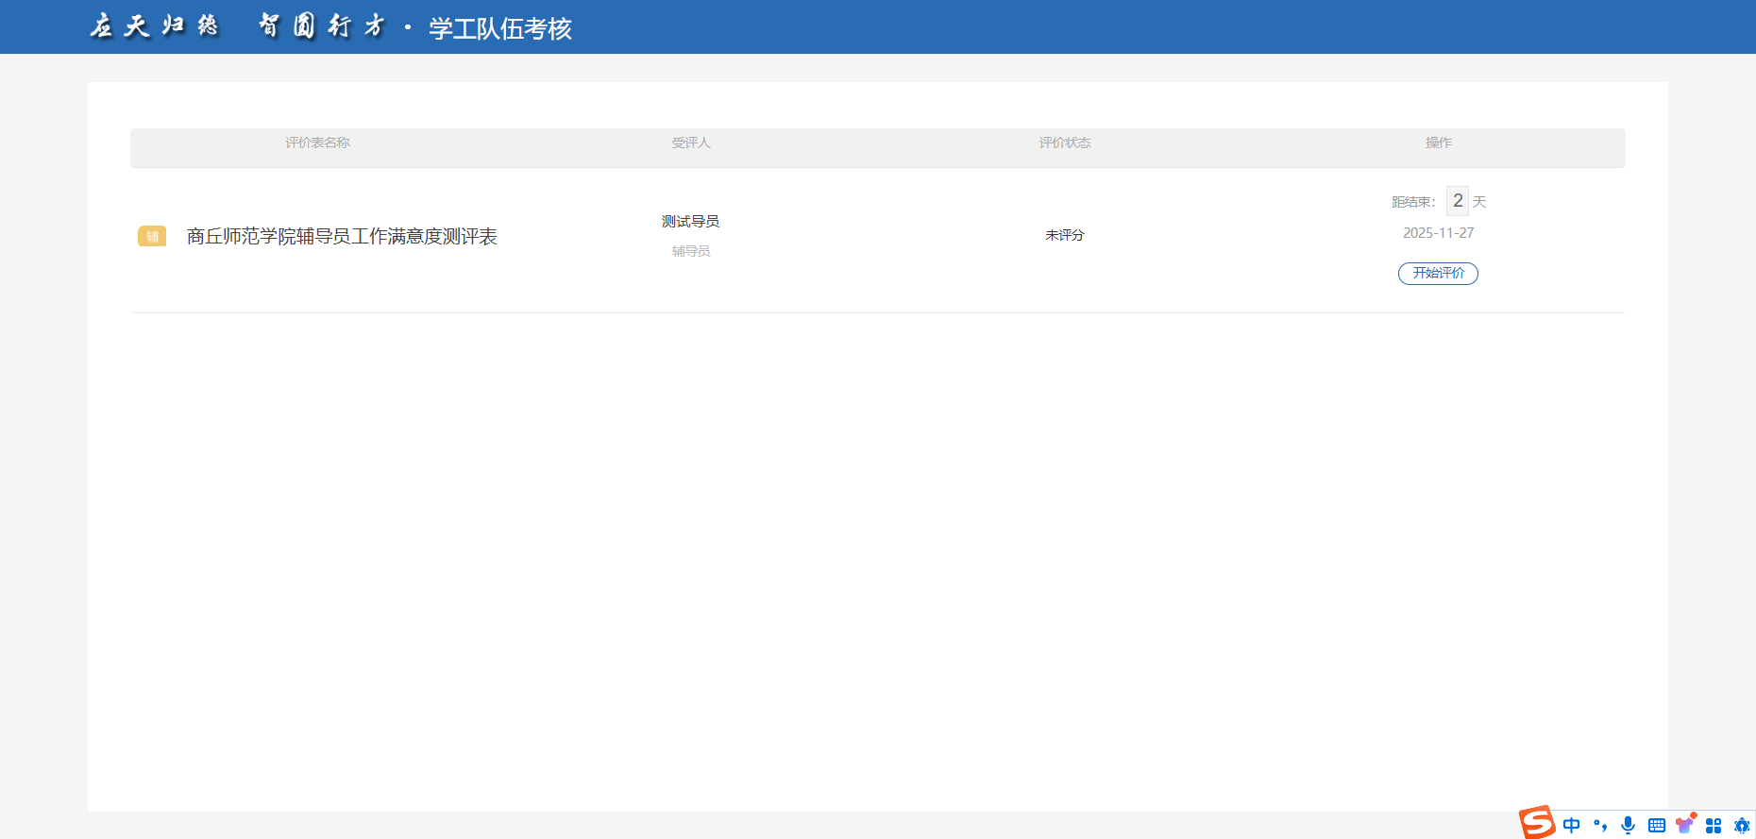Viewport: 1756px width, 839px height.
Task: Click the 评价状态 column header
Action: (1064, 143)
